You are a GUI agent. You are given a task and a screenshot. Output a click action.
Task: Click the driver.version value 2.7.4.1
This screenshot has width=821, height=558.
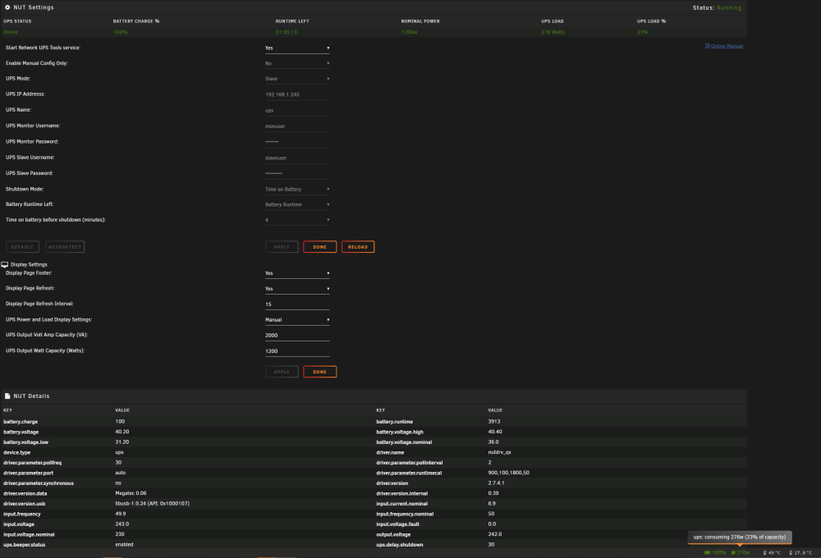coord(497,483)
